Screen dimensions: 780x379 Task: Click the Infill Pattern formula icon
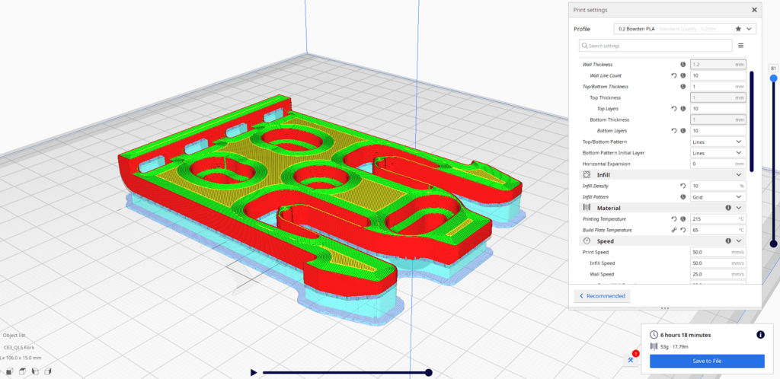click(683, 196)
